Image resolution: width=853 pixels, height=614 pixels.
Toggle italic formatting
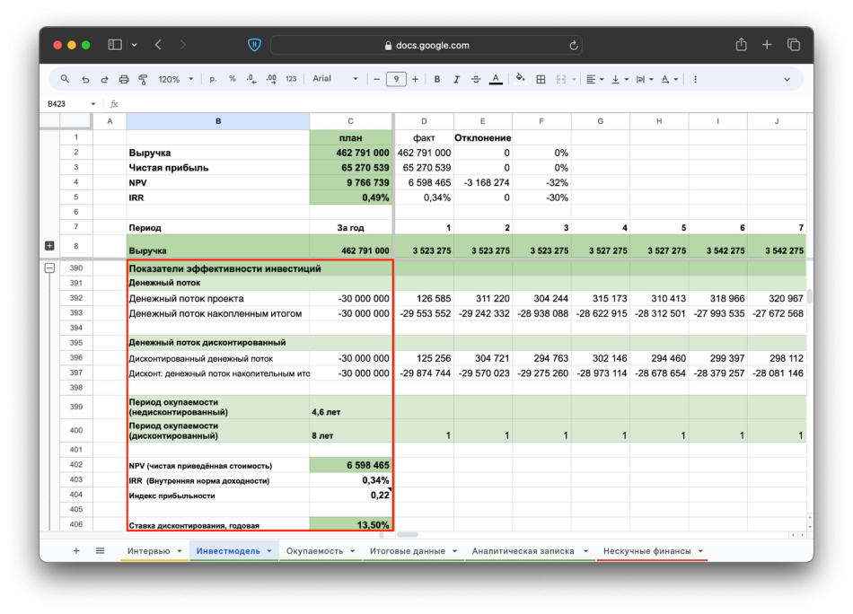point(456,79)
